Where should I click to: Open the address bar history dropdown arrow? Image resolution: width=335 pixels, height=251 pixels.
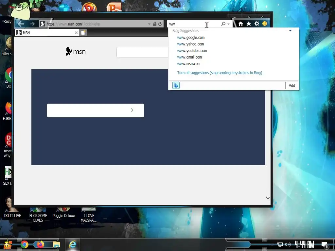(149, 24)
